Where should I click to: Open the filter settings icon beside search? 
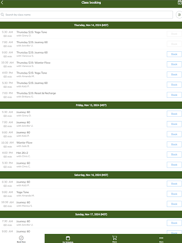[179, 15]
